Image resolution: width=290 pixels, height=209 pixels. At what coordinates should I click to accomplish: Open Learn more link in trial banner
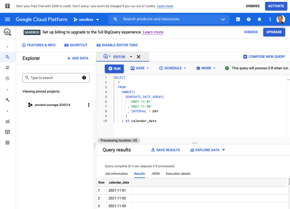pyautogui.click(x=165, y=6)
